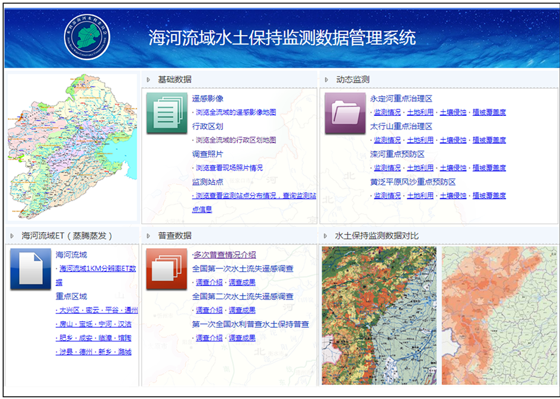
Task: Expand the 海河流域ET（蒸腾蒸发）section arrow
Action: [x=12, y=236]
